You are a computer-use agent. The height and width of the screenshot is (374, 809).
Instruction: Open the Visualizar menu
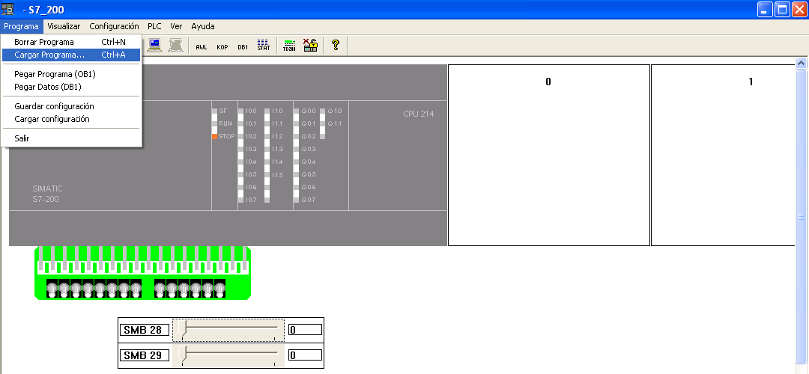coord(64,26)
